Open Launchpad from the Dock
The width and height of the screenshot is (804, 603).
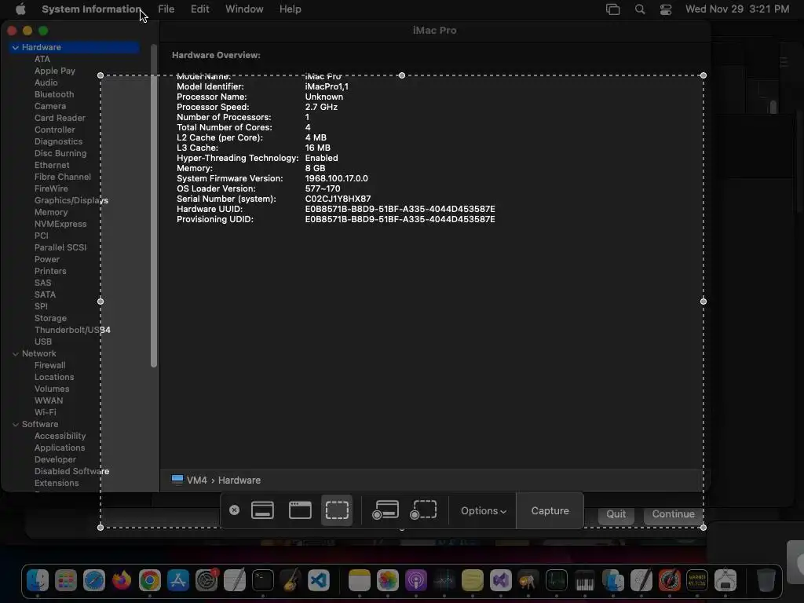[x=66, y=580]
